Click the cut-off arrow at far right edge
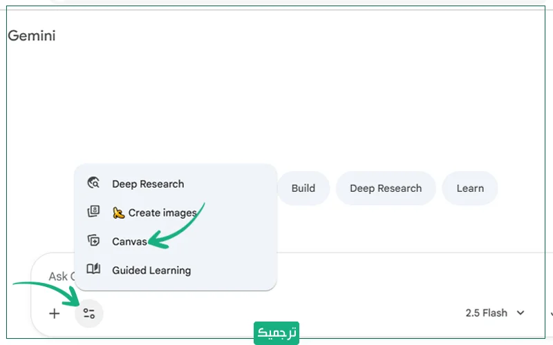Screen dimensions: 553x345 coord(550,313)
